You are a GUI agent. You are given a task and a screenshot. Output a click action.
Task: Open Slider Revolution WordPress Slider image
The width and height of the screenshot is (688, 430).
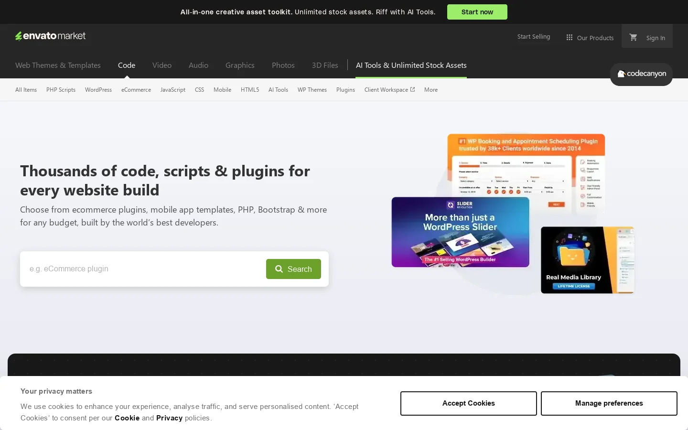point(460,232)
